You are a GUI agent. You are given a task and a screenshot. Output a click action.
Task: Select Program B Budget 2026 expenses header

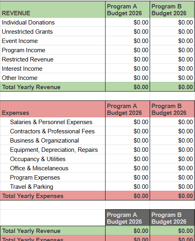[x=172, y=109]
